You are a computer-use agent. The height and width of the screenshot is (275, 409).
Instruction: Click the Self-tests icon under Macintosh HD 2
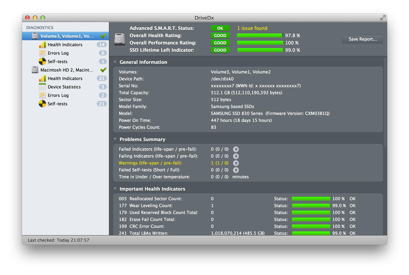tap(42, 104)
